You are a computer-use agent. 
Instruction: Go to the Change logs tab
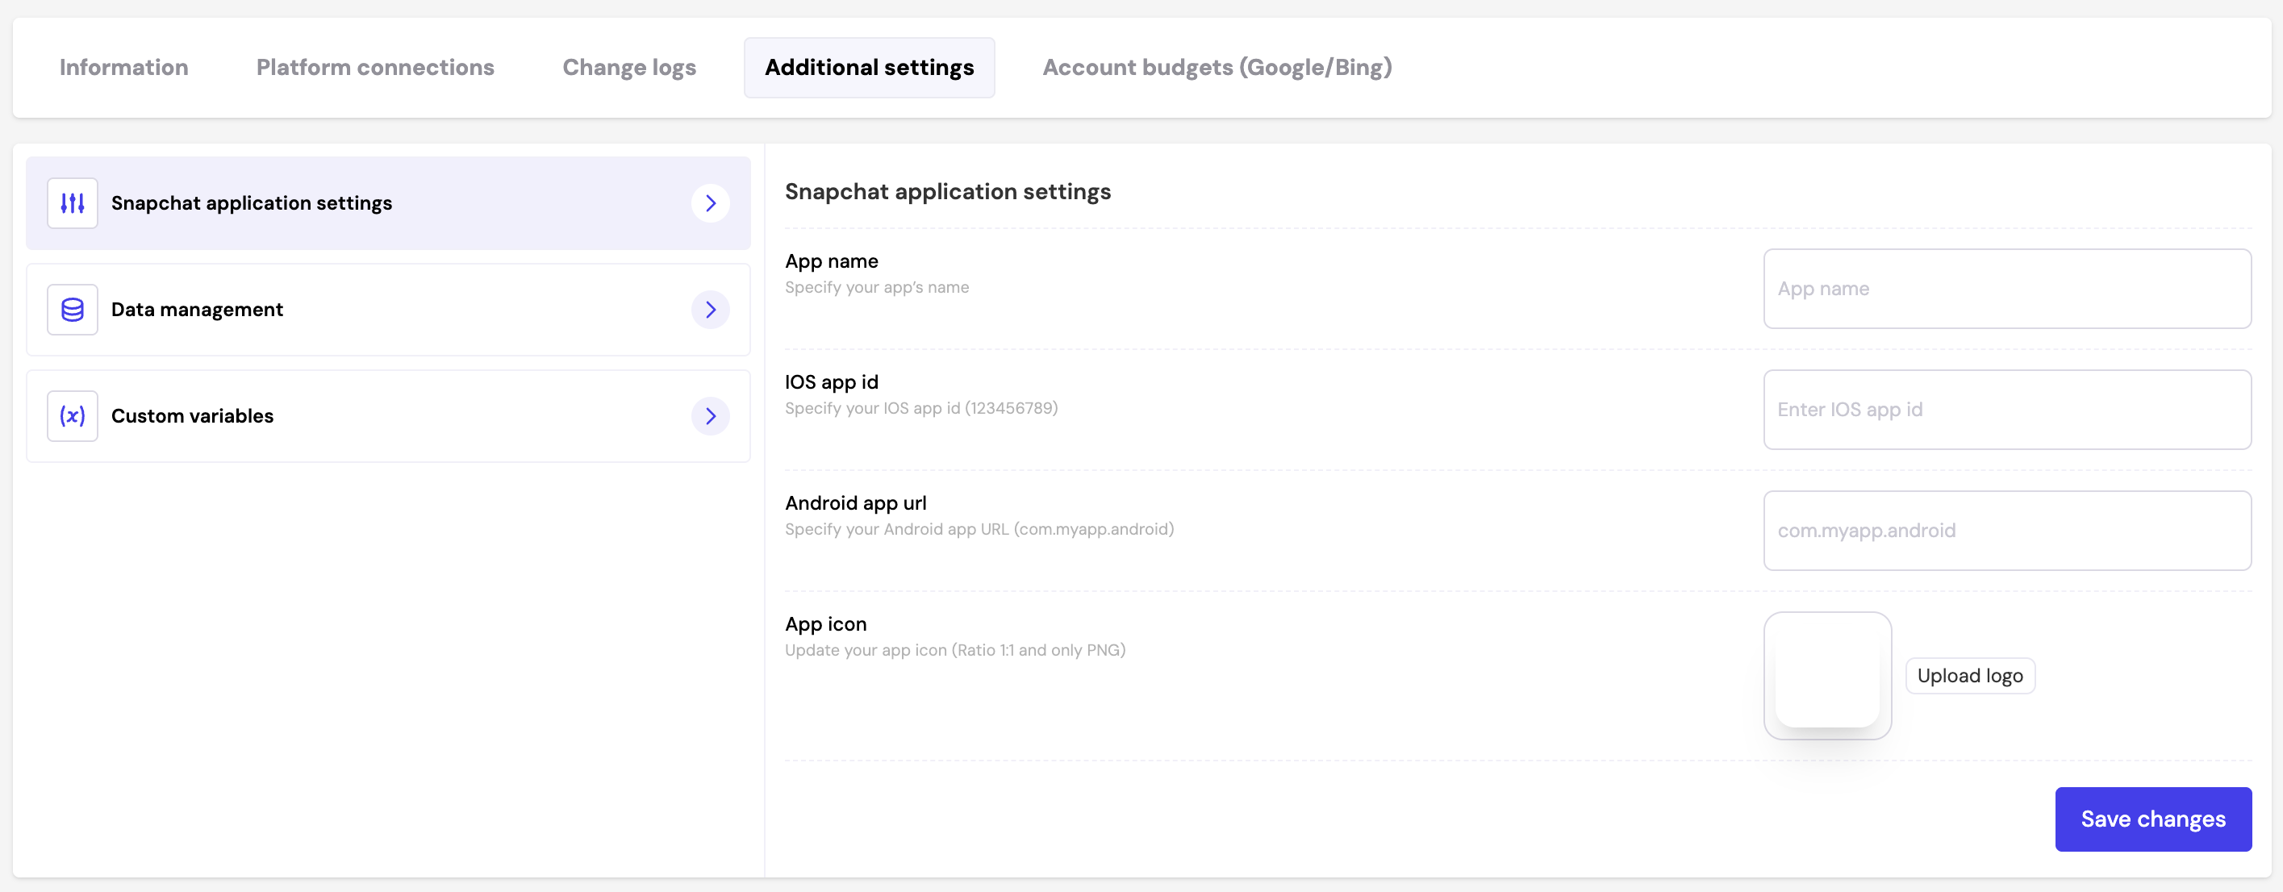coord(629,69)
